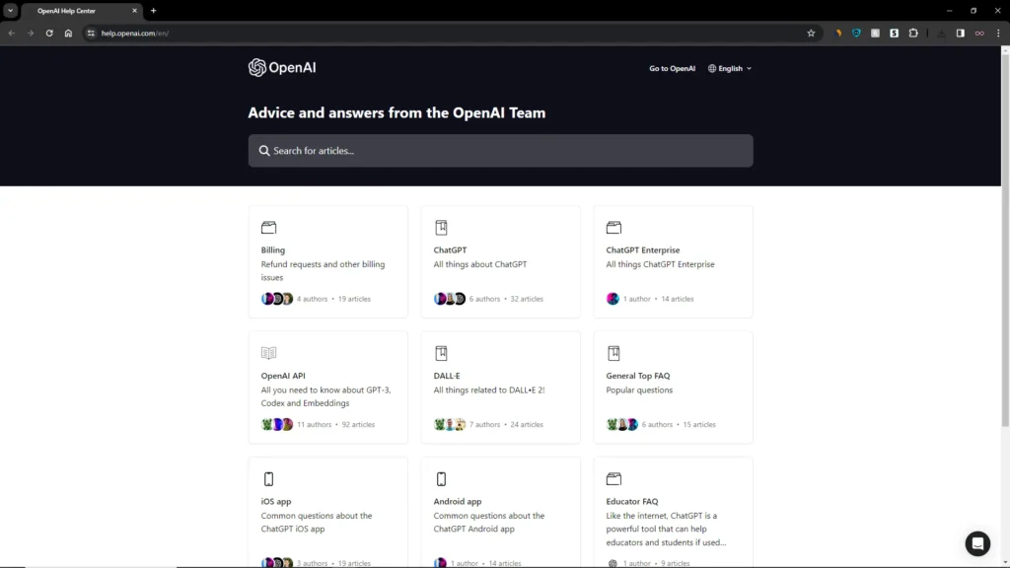This screenshot has height=568, width=1010.
Task: Go forward one page
Action: click(31, 34)
